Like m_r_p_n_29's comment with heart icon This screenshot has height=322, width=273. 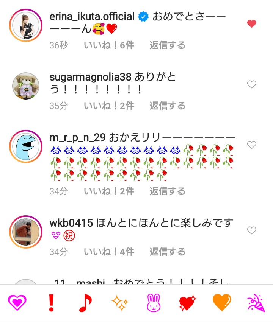coord(252,145)
